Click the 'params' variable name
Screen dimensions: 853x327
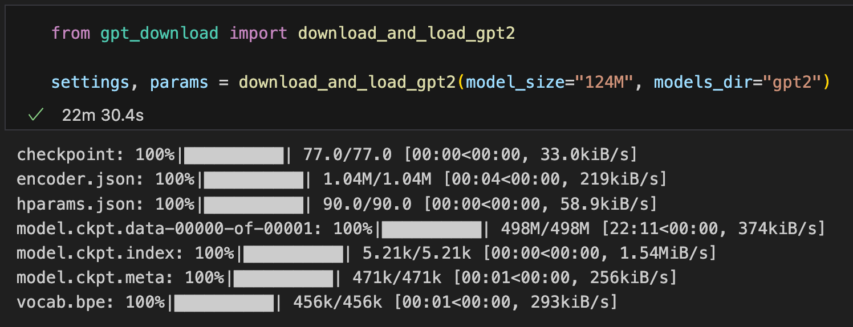(178, 83)
